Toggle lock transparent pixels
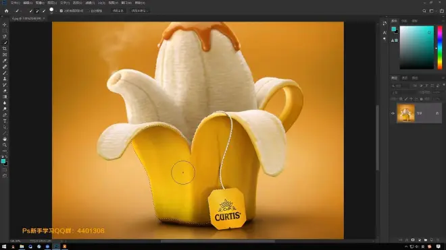The height and width of the screenshot is (250, 446). tap(401, 99)
